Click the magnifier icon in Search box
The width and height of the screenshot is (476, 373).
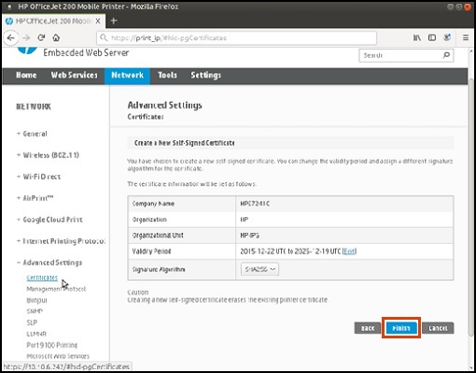[x=446, y=55]
